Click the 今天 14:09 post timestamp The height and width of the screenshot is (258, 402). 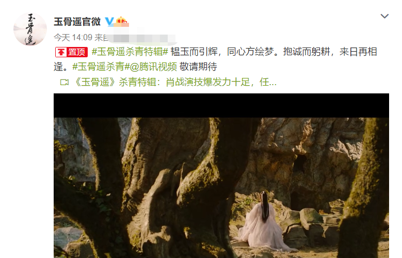tap(73, 38)
